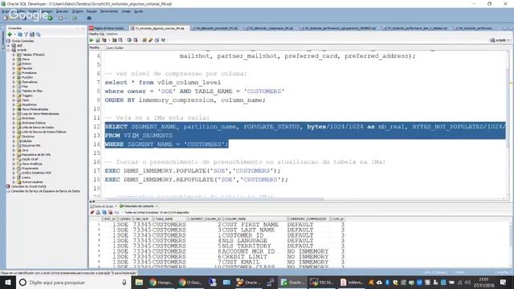Open the notification center icon in taskbar
This screenshot has width=514, height=289.
tap(503, 282)
